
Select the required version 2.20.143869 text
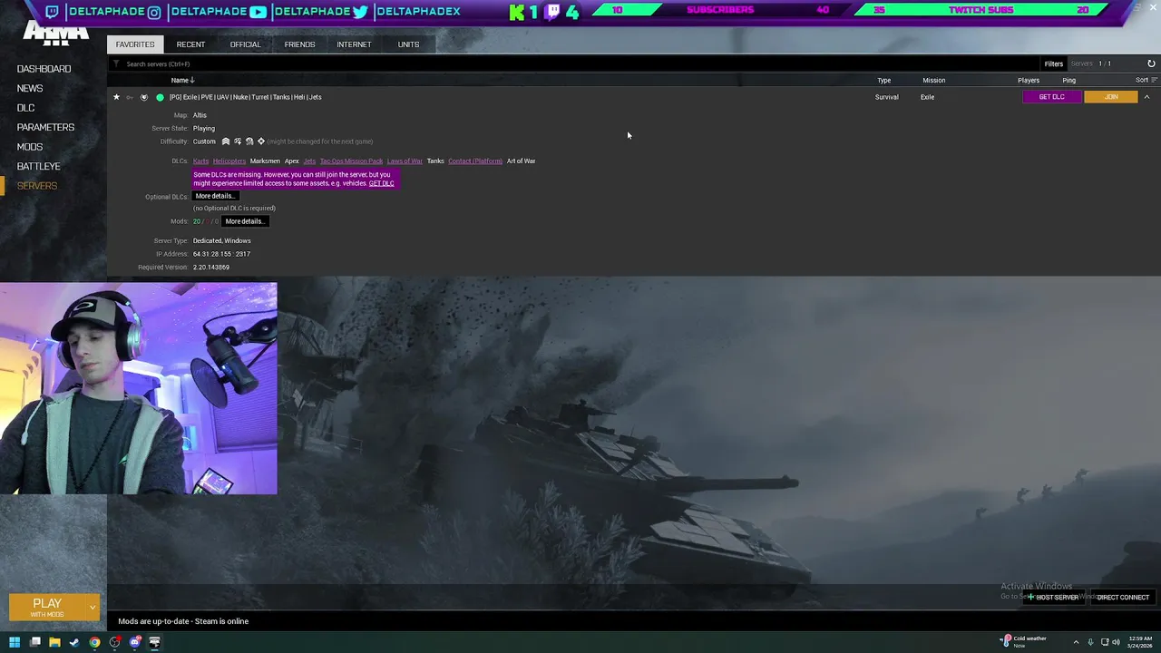click(x=211, y=268)
